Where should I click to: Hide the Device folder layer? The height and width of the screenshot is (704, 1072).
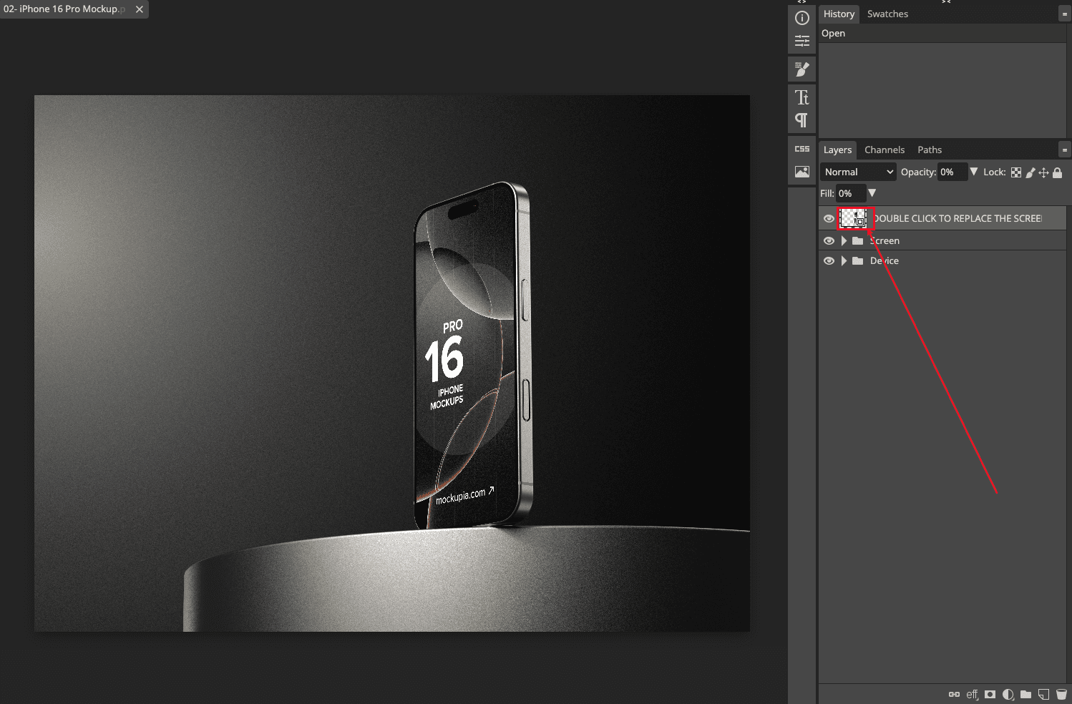tap(829, 261)
